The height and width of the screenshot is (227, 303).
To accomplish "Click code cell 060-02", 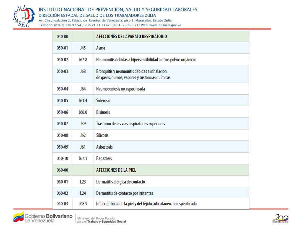I will tap(62, 193).
